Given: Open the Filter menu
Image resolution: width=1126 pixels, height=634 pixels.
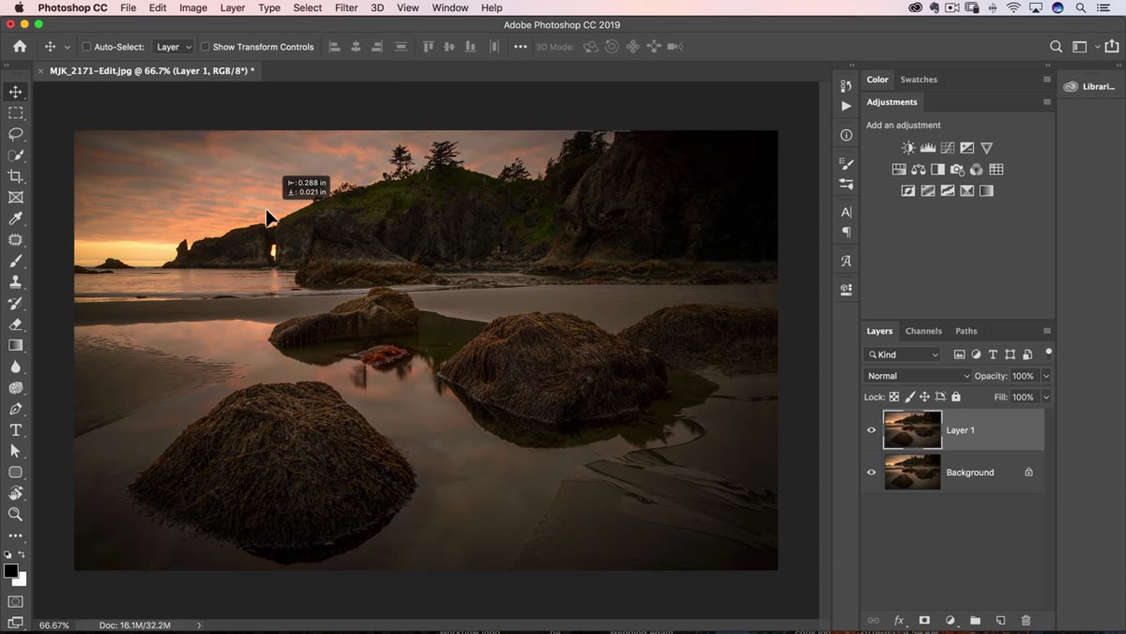Looking at the screenshot, I should (x=346, y=8).
